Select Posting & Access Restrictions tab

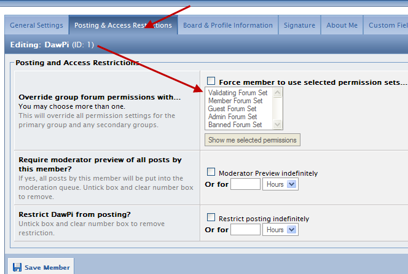coord(123,25)
